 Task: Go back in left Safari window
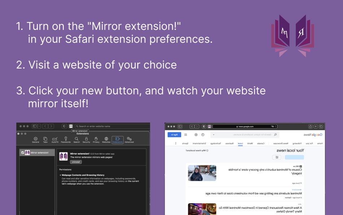[45, 126]
